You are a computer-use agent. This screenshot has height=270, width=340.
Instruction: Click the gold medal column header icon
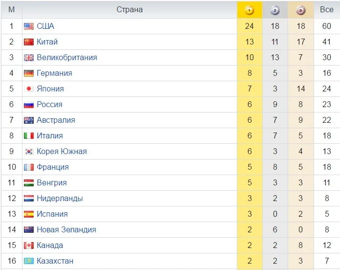[x=249, y=10]
